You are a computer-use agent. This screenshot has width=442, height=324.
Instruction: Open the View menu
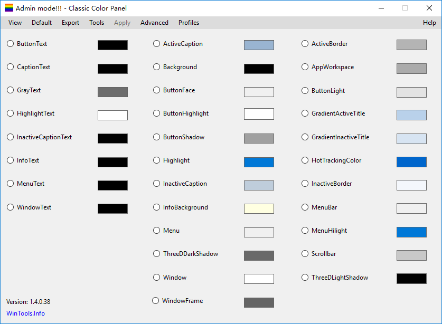pos(14,23)
